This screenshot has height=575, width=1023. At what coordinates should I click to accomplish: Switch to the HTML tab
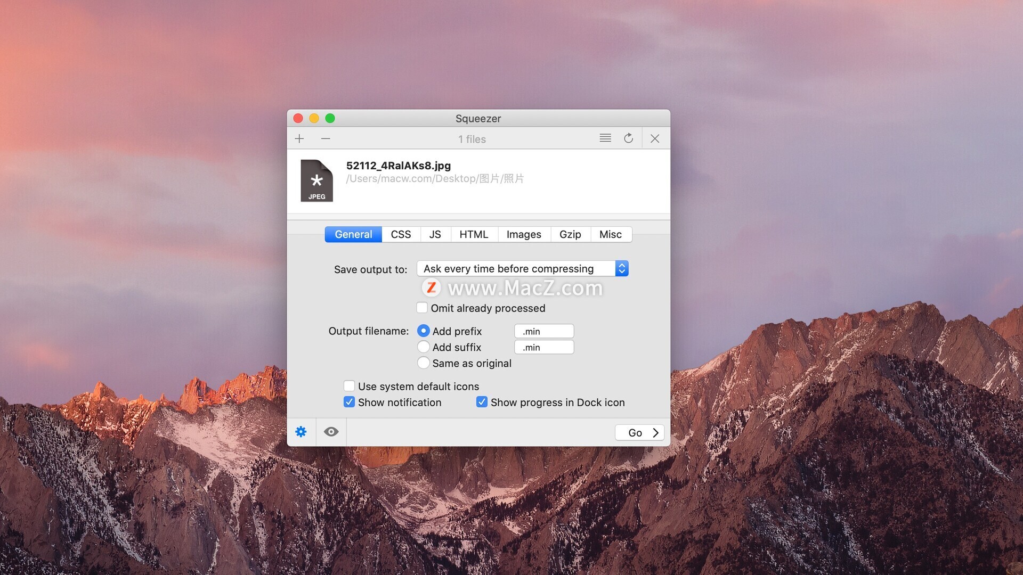click(474, 234)
